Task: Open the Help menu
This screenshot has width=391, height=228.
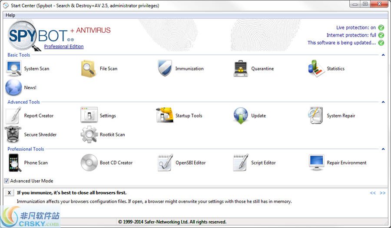Action: coord(10,15)
